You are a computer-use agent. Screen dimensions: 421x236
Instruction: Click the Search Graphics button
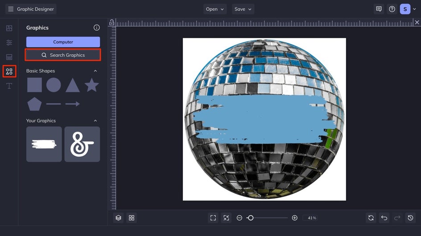click(63, 55)
